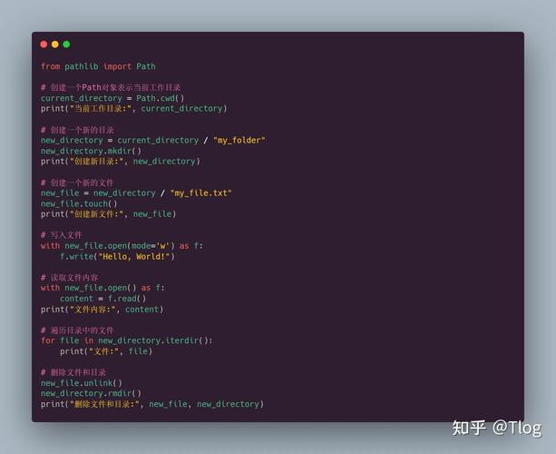Place cursor on 'Path.cwd()' call
This screenshot has width=556, height=454.
point(161,98)
